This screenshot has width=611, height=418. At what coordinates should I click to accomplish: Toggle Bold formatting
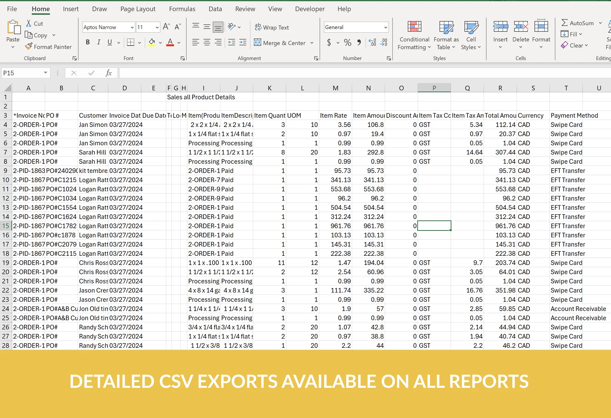88,42
